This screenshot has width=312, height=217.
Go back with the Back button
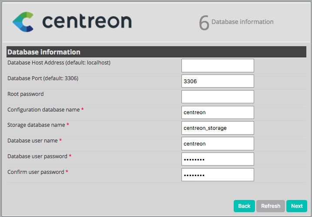pyautogui.click(x=244, y=206)
